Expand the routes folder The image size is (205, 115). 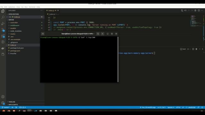(x=13, y=34)
